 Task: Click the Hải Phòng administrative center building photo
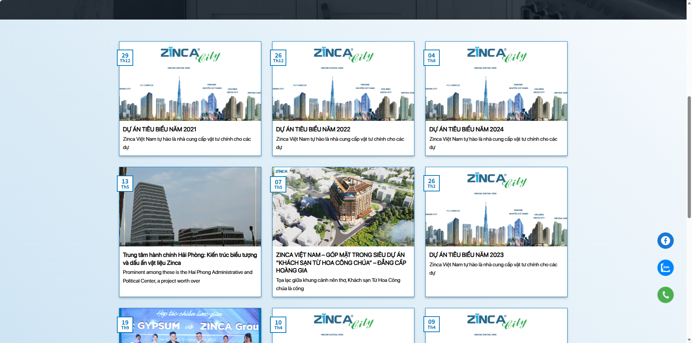pos(190,207)
